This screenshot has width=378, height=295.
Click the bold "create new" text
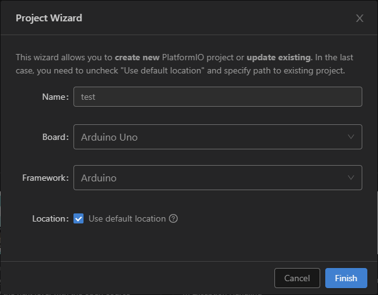pos(137,57)
